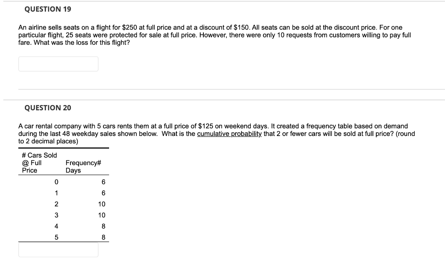Click the answer input field for Question 20

58,250
